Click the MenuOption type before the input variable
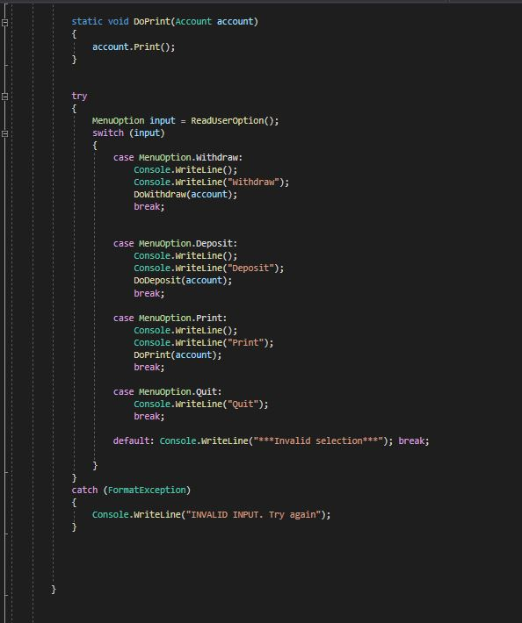Screen dimensions: 522x623 (118, 121)
